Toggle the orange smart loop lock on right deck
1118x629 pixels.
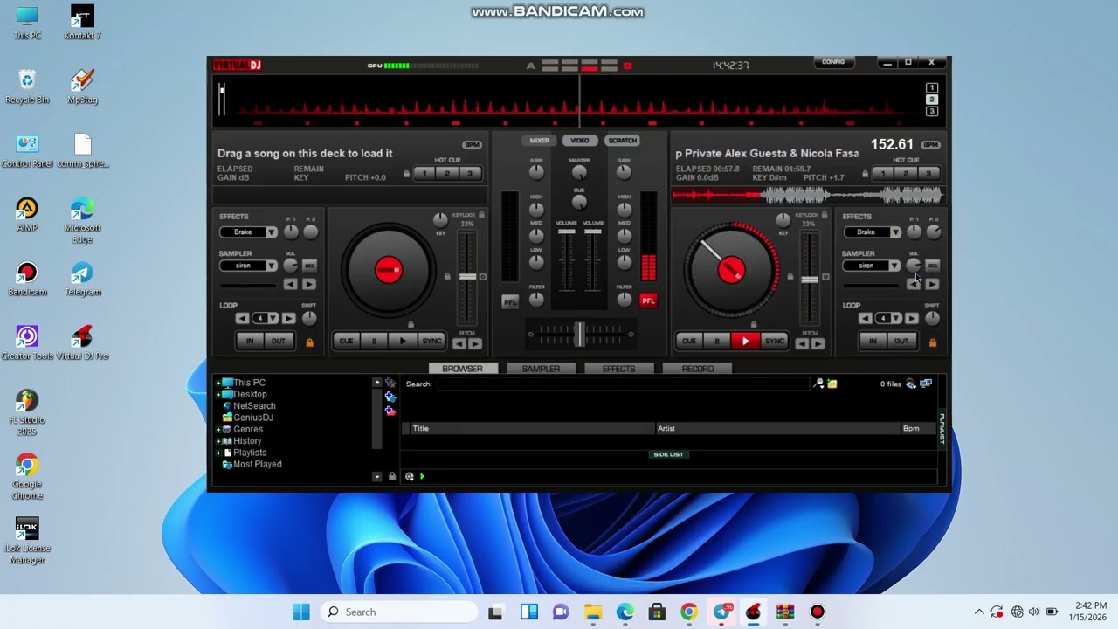click(932, 342)
